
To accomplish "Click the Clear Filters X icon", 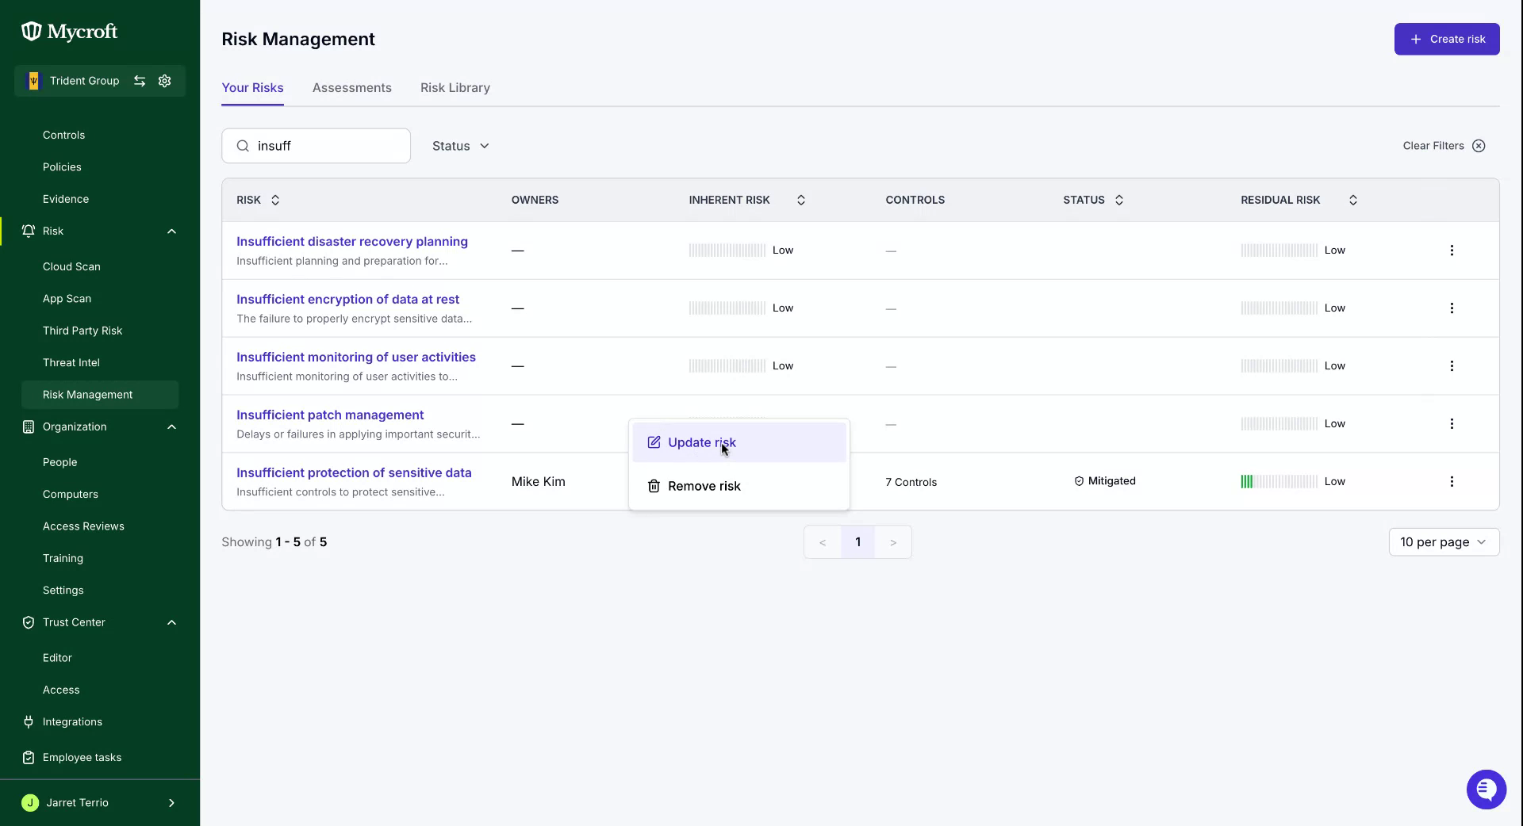I will (1479, 146).
